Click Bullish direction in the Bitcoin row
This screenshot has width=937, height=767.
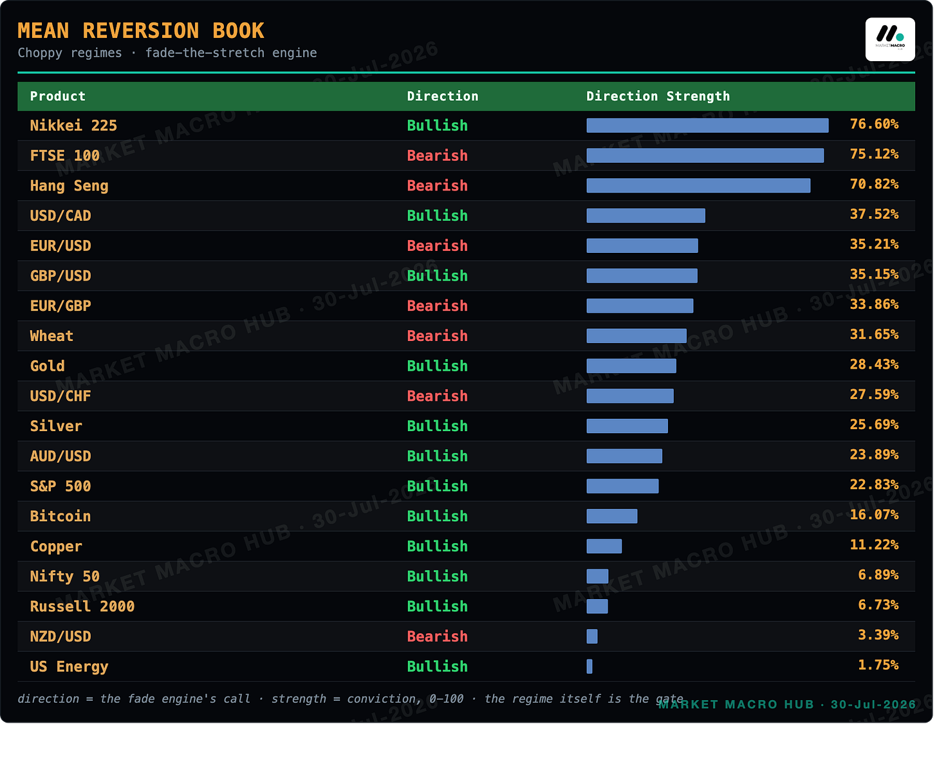pos(438,516)
